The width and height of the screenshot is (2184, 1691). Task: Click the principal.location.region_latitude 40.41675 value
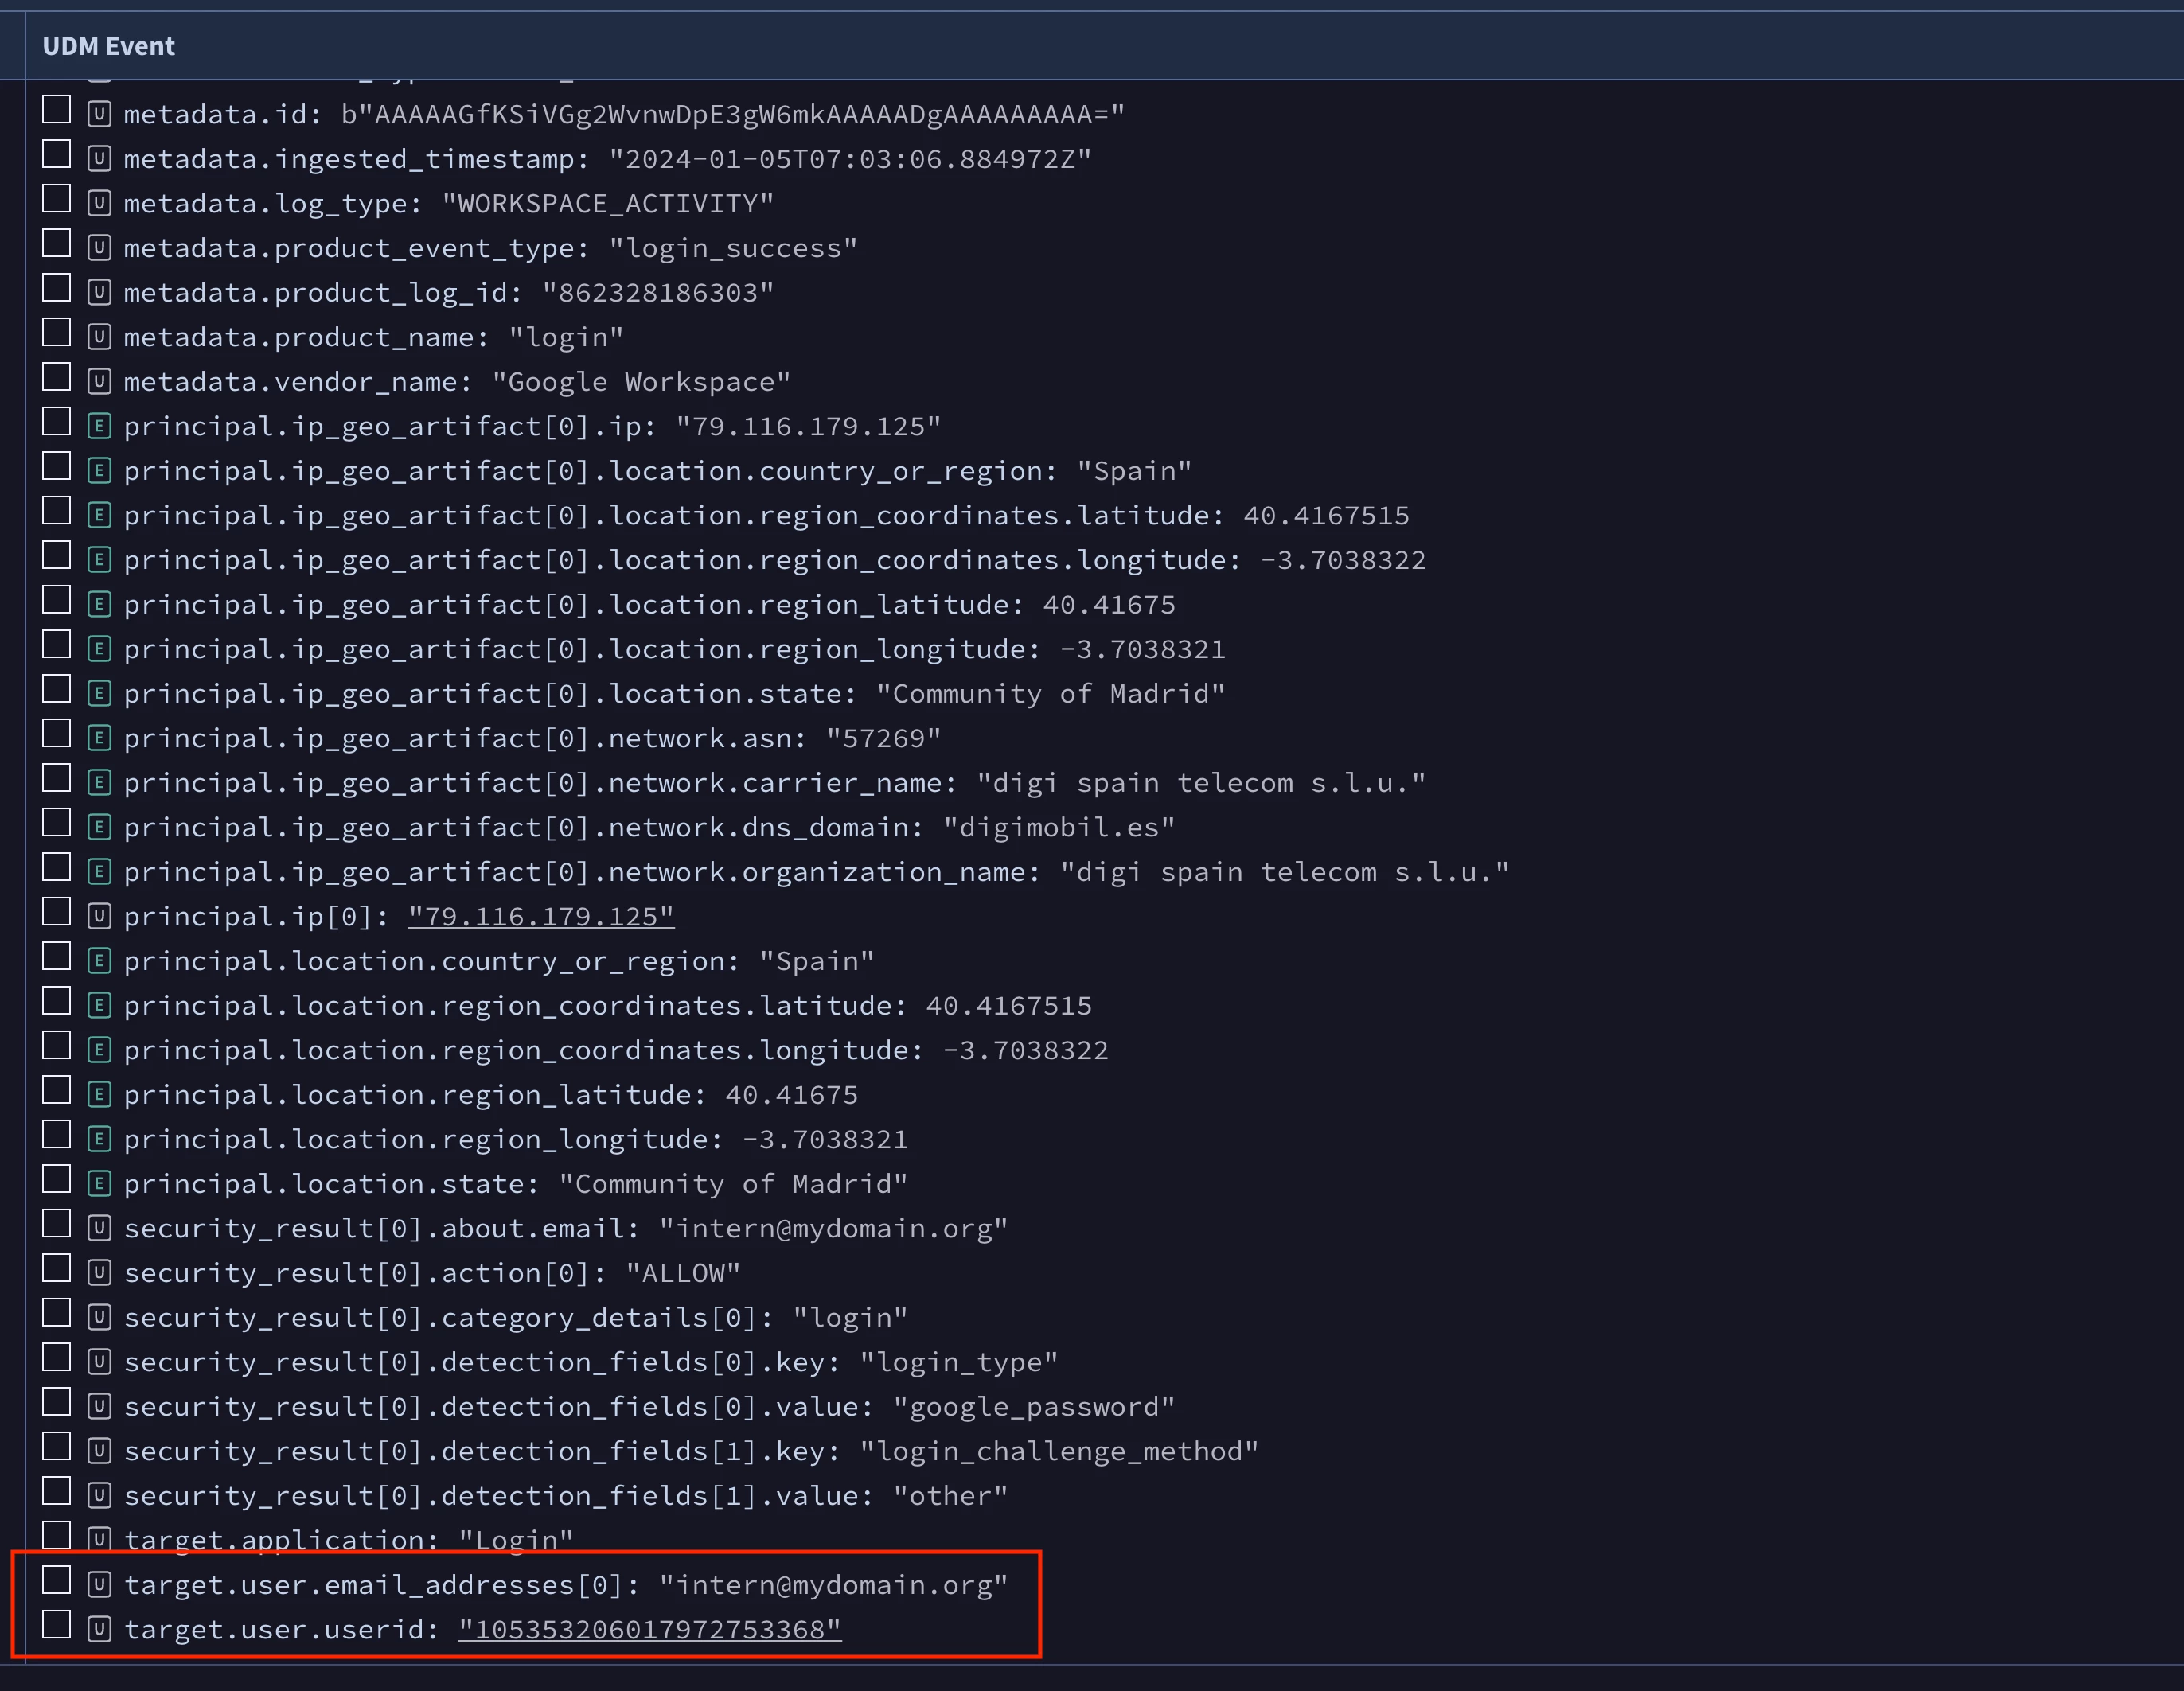pos(791,1094)
